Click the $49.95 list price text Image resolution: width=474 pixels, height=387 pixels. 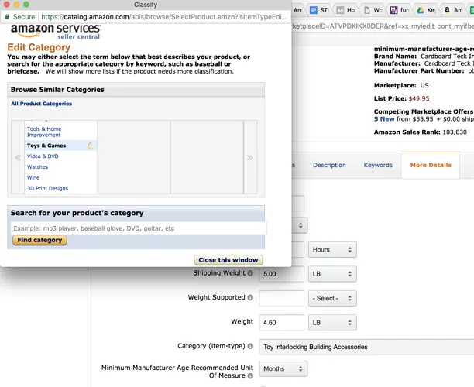click(x=419, y=98)
